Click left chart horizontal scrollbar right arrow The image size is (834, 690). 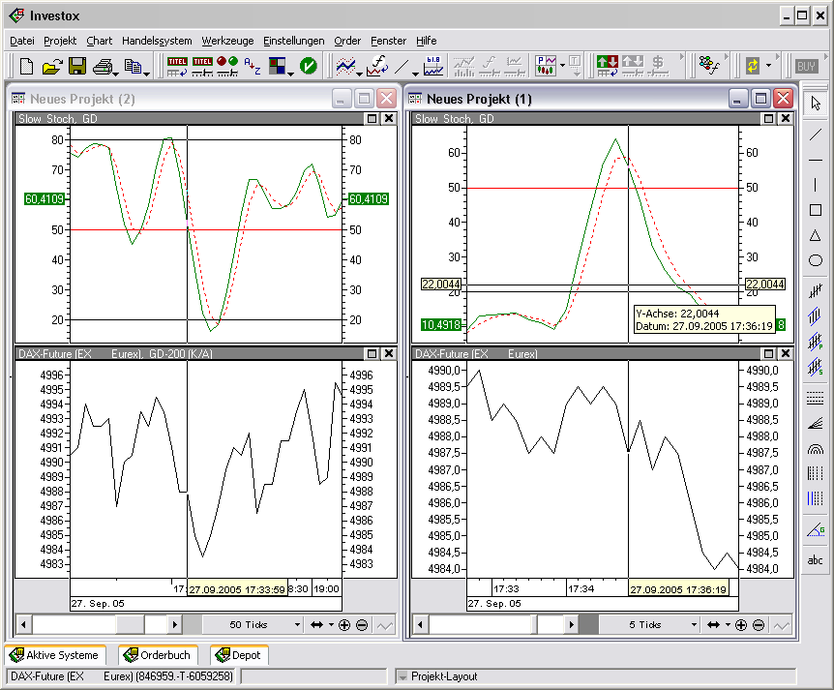click(175, 625)
